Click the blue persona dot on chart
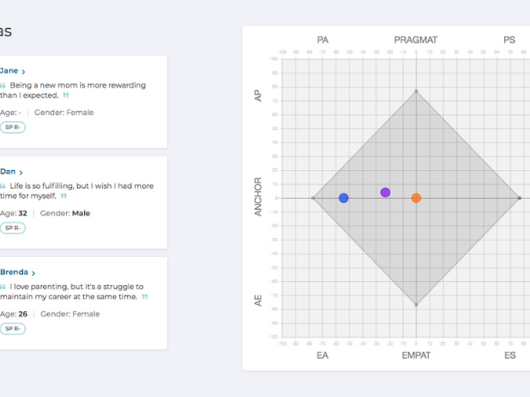Image resolution: width=530 pixels, height=397 pixels. pyautogui.click(x=343, y=198)
